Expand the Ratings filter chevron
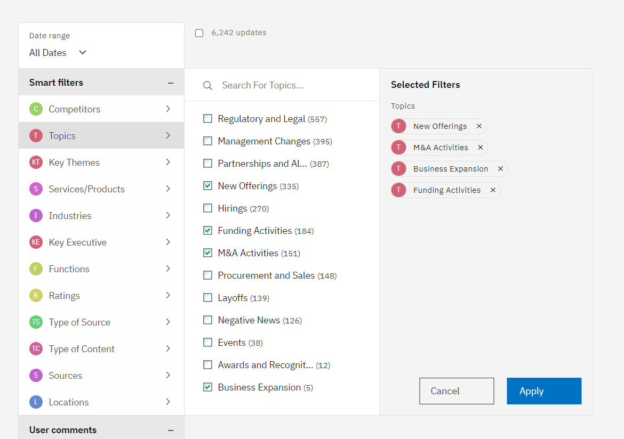624x439 pixels. [168, 296]
